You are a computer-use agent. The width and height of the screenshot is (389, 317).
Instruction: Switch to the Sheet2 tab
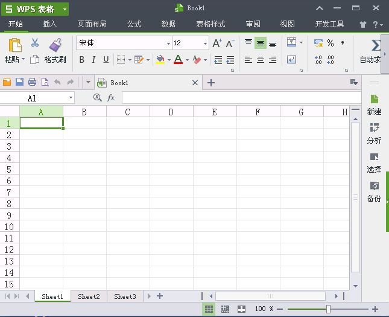pyautogui.click(x=89, y=296)
